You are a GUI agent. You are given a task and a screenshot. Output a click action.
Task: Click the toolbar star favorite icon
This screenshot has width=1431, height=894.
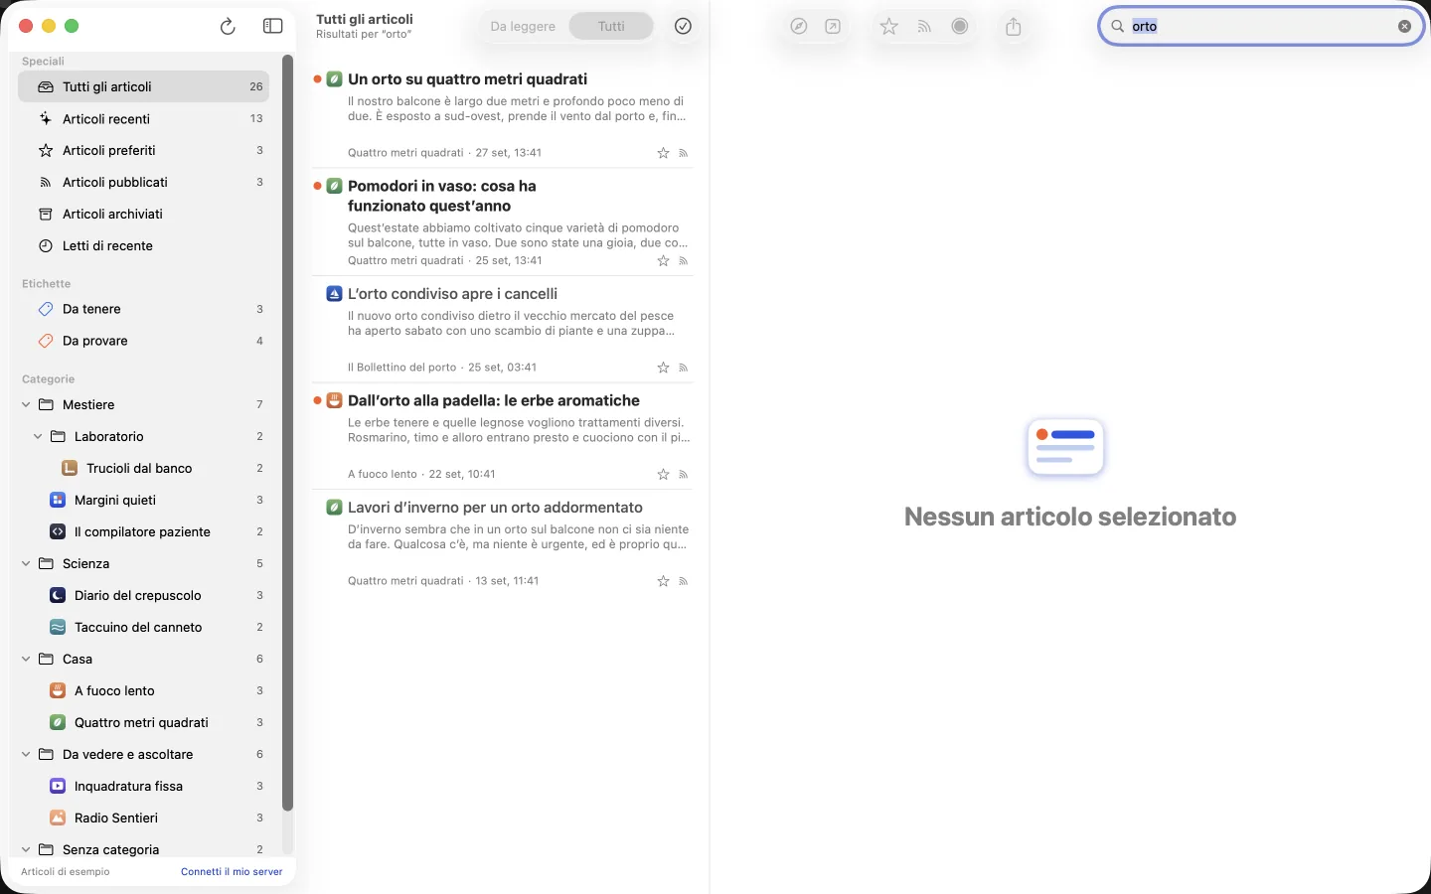click(x=889, y=27)
